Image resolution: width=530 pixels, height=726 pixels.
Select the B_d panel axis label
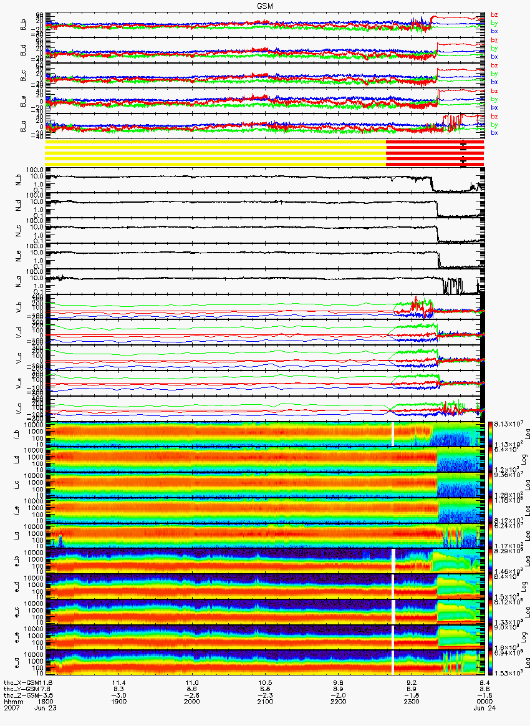click(x=23, y=51)
